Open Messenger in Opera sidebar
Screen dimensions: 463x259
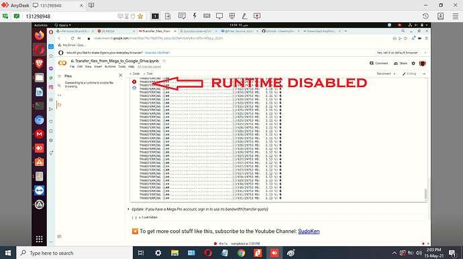coord(51,68)
